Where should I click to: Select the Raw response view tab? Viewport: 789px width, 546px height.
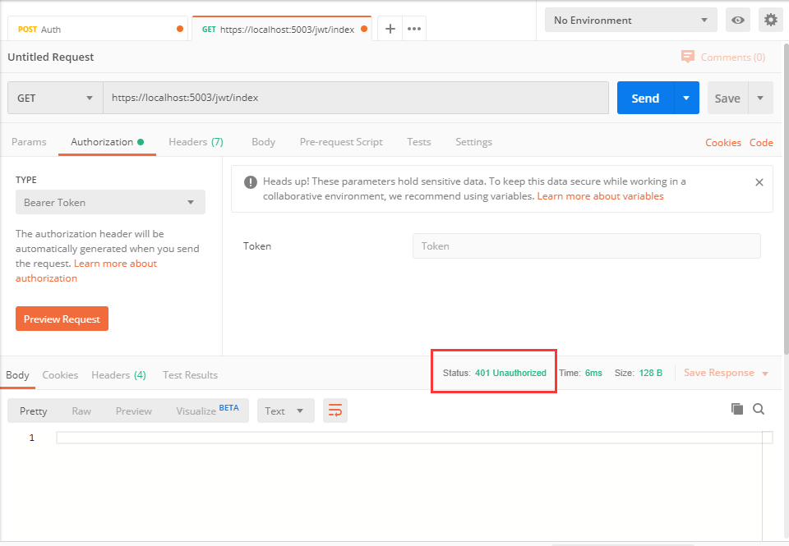click(81, 411)
